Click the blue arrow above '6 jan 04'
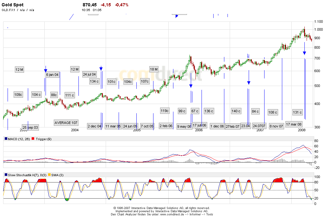324x216 pixels. tap(46, 71)
